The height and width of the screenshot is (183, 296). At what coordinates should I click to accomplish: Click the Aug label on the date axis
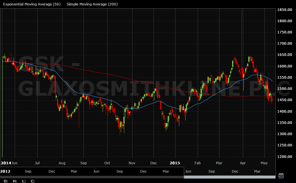pyautogui.click(x=62, y=163)
